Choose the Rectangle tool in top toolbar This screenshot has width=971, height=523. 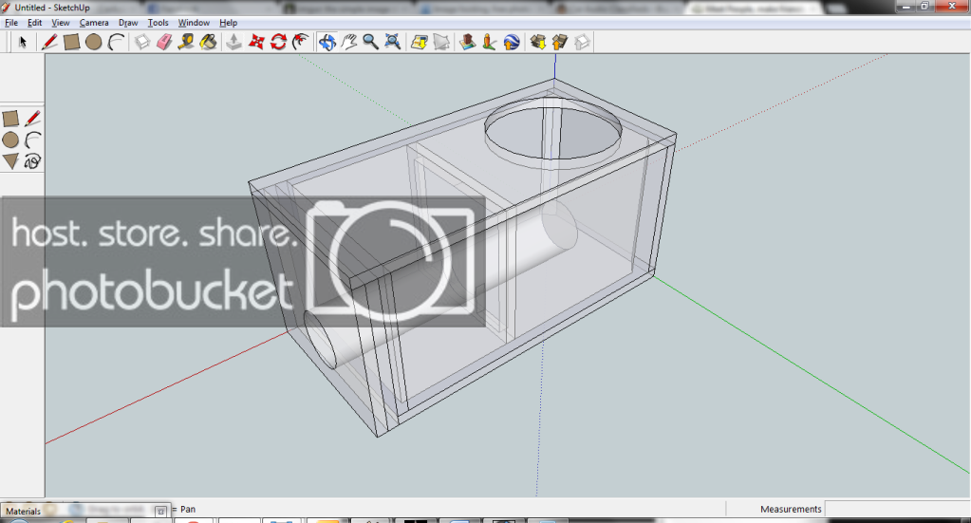point(71,42)
